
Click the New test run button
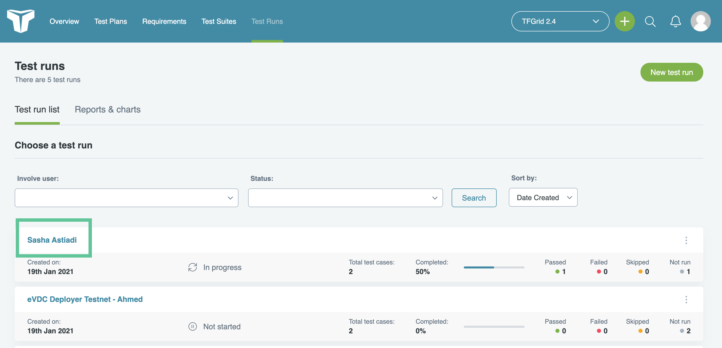[x=671, y=72]
